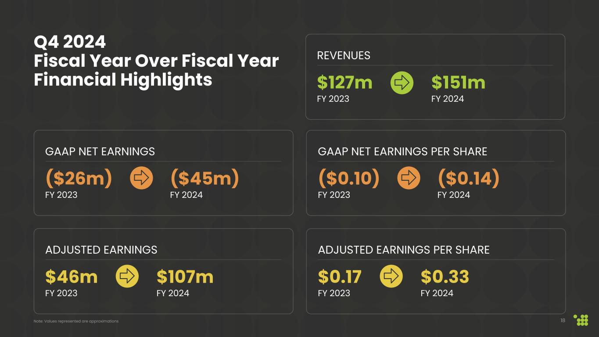Select the ($0.14) per share value

coord(469,179)
